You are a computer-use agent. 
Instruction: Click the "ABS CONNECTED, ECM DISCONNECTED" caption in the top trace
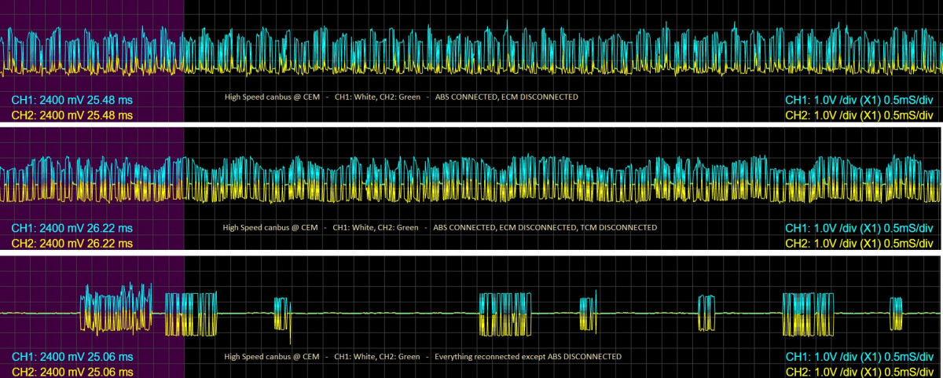coord(506,97)
